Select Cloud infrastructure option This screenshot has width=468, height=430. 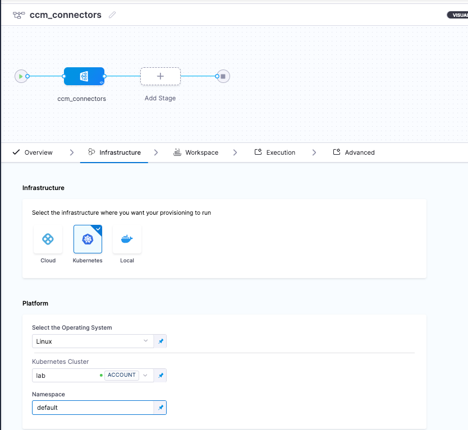point(48,240)
